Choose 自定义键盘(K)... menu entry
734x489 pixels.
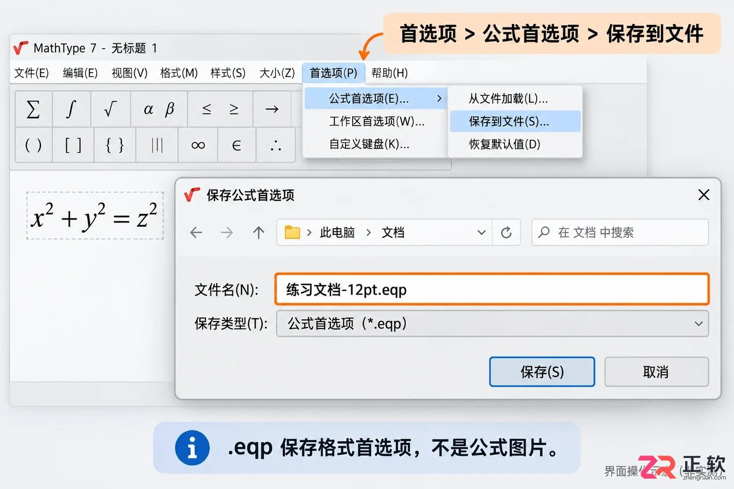(376, 144)
